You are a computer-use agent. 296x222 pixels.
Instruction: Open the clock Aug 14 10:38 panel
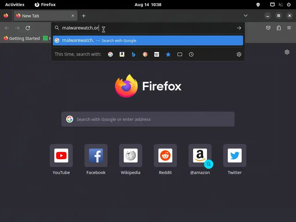148,5
